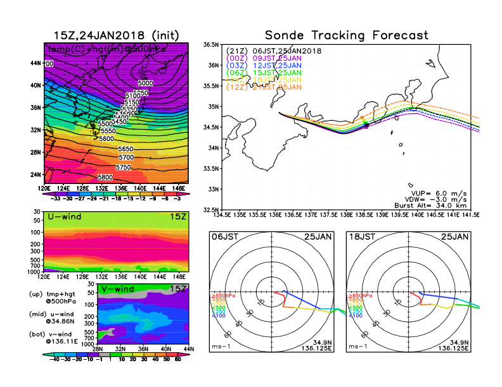Select legend entry '(12Z) 21JST,25JAN'
Image resolution: width=502 pixels, height=387 pixels.
(264, 87)
